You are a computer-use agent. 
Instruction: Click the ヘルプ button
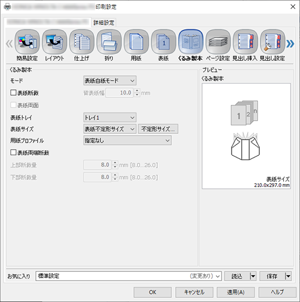coord(277,292)
